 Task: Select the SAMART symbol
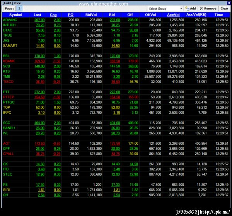(10, 46)
